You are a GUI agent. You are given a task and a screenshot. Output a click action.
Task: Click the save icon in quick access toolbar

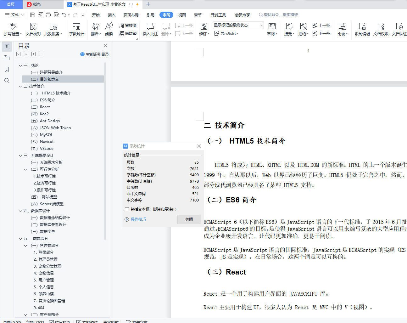tap(32, 15)
